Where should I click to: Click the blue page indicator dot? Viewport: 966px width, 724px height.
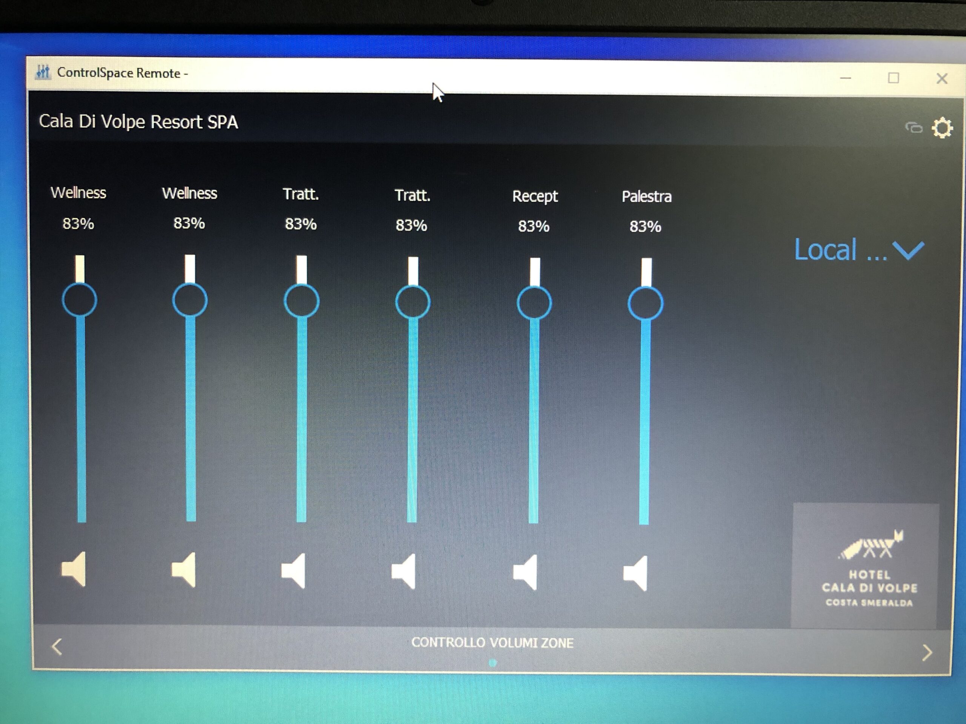(492, 663)
